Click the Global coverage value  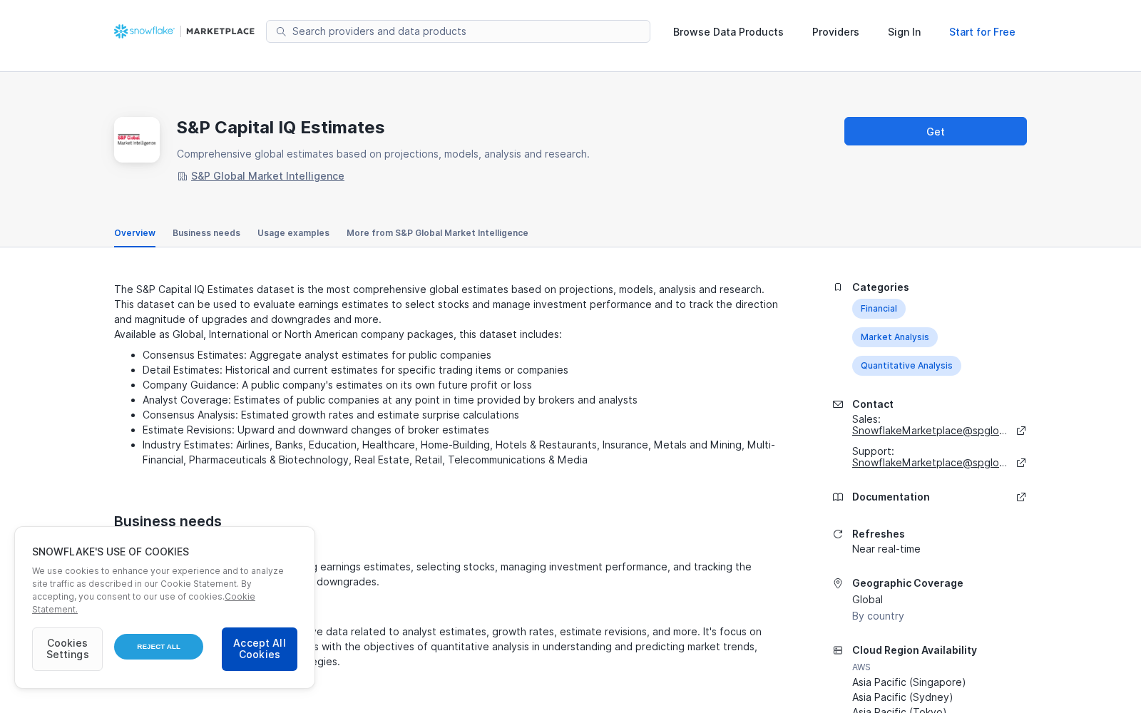tap(867, 600)
